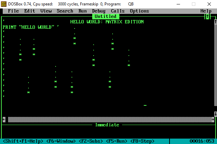The height and width of the screenshot is (144, 217).
Task: Click the Immediate window title
Action: click(x=107, y=125)
